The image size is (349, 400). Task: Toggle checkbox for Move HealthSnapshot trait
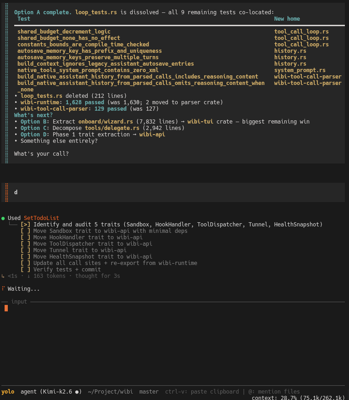coord(26,257)
